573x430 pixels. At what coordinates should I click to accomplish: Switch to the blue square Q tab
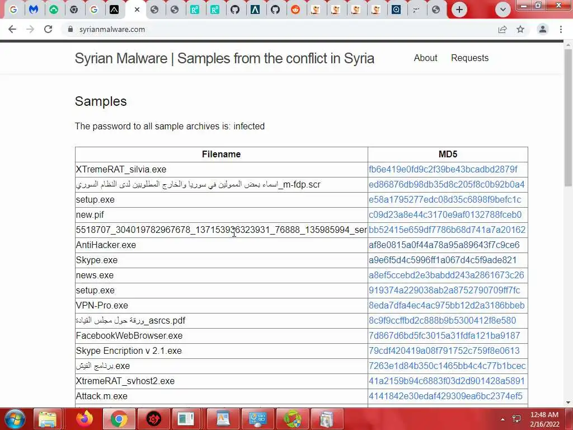(396, 10)
